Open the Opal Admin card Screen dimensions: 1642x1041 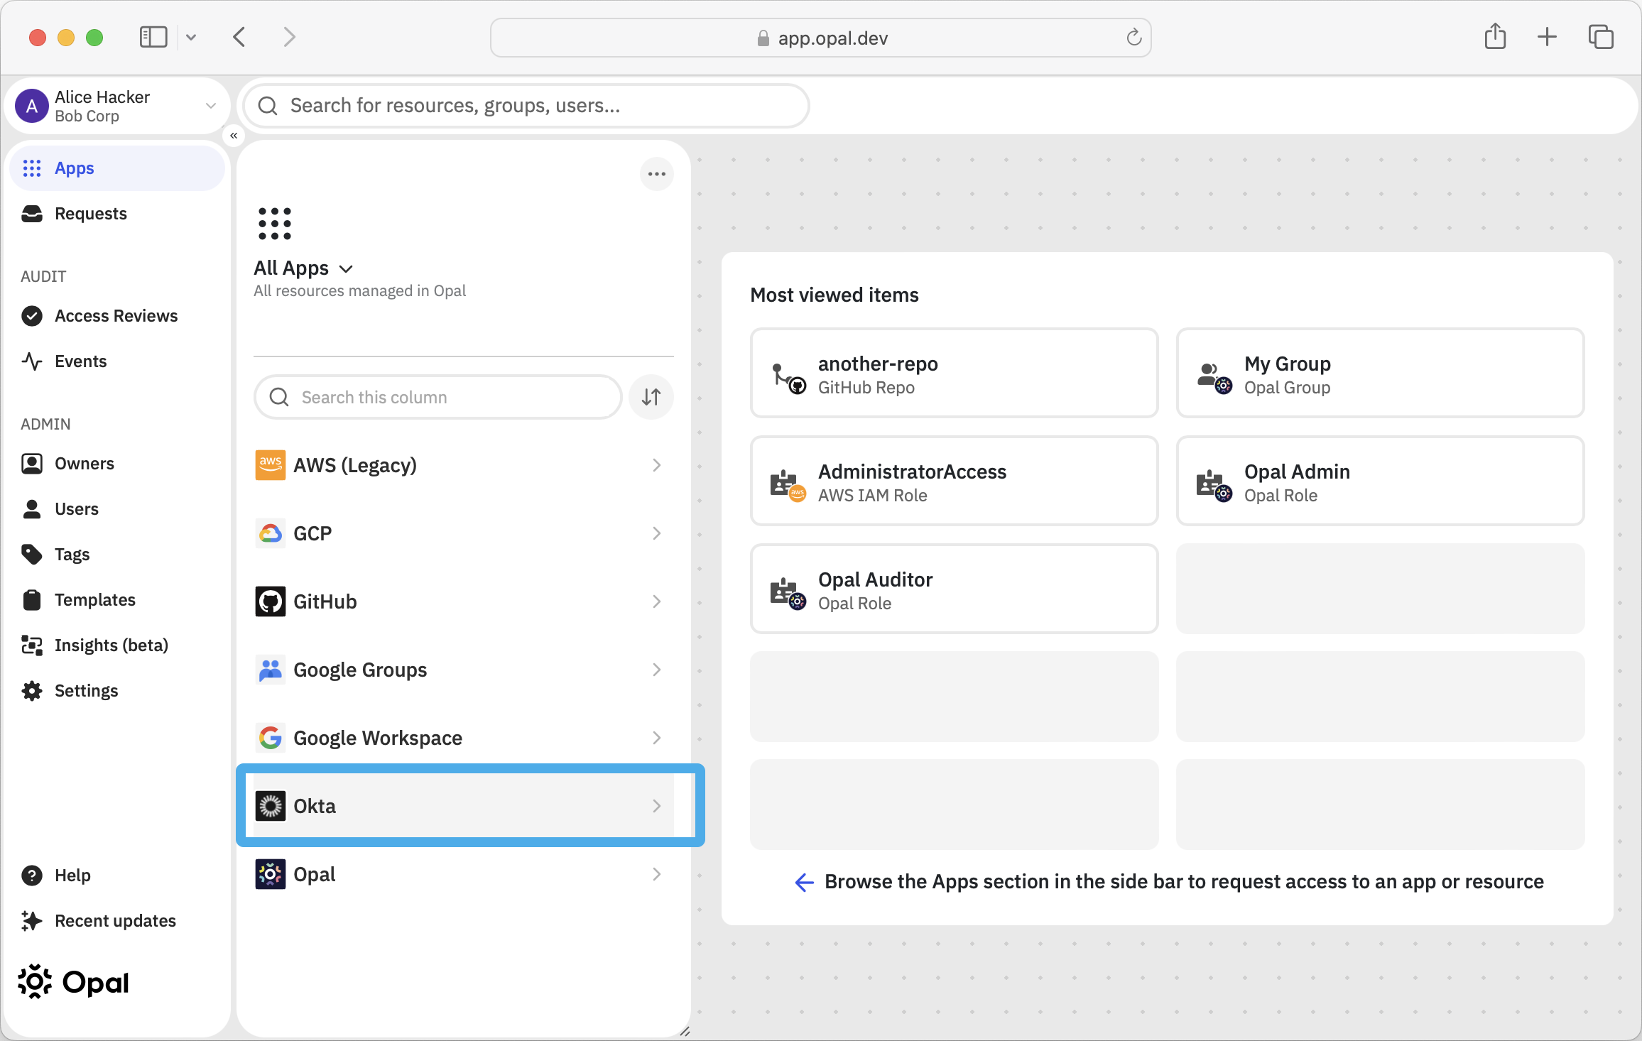tap(1381, 481)
